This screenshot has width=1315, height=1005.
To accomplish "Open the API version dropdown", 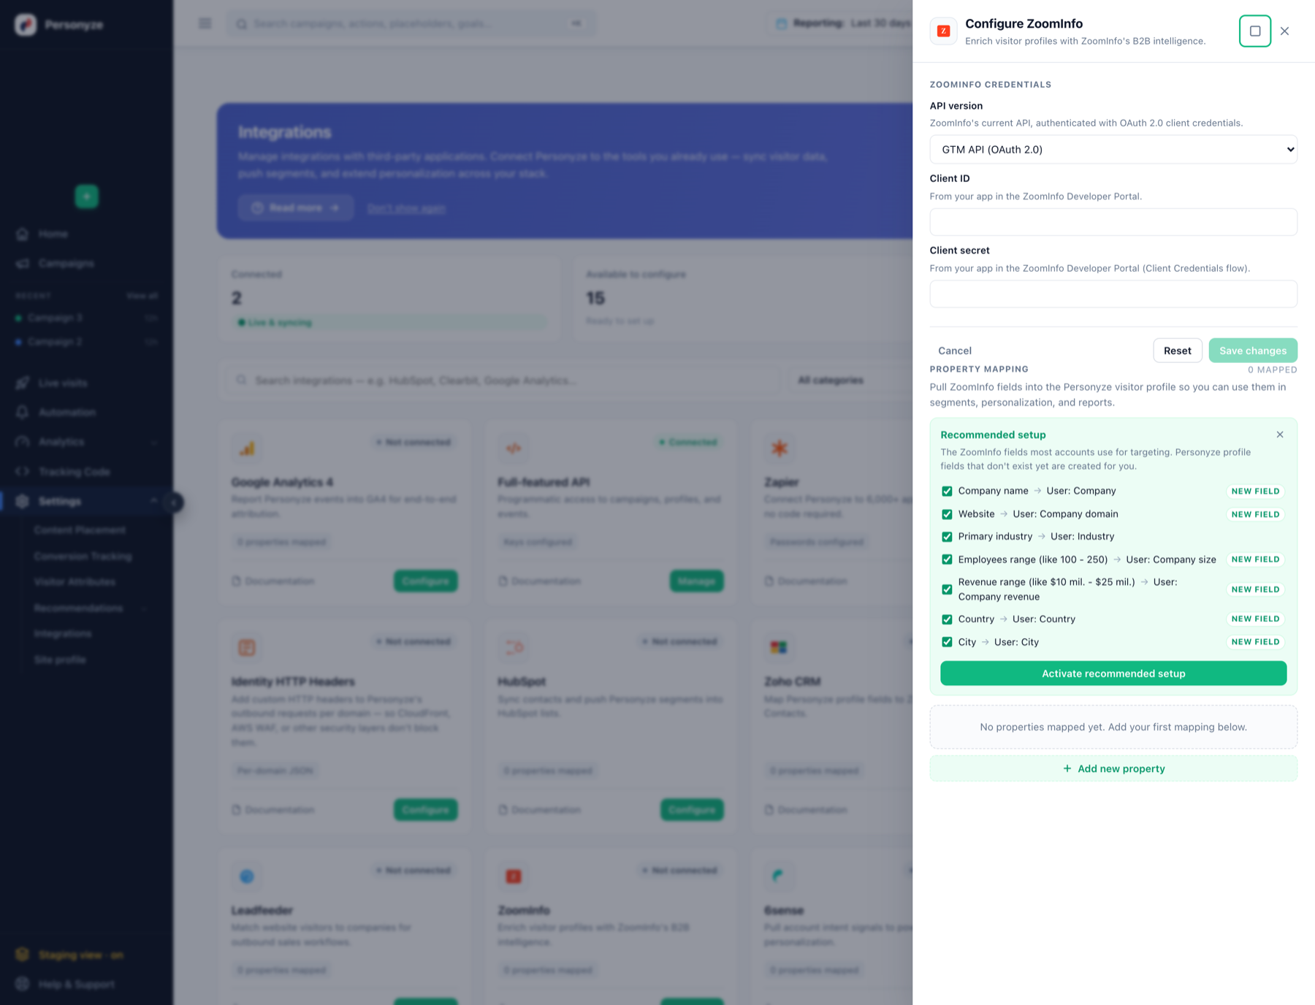I will point(1113,149).
